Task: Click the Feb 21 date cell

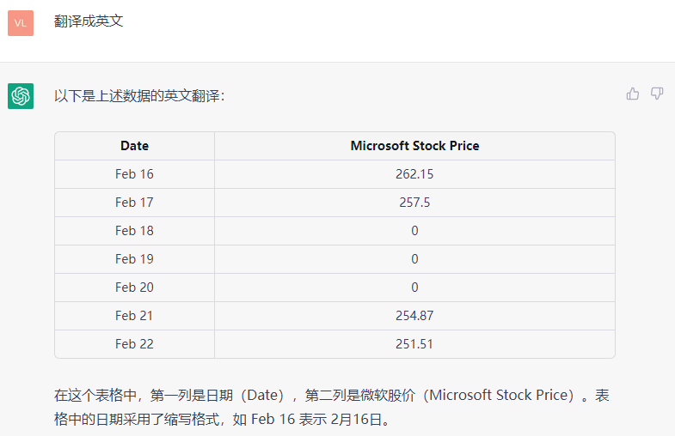Action: 134,316
